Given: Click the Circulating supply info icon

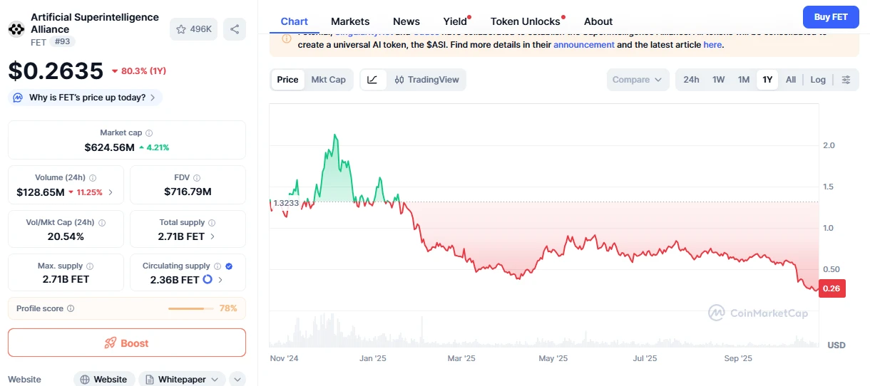Looking at the screenshot, I should click(x=217, y=266).
